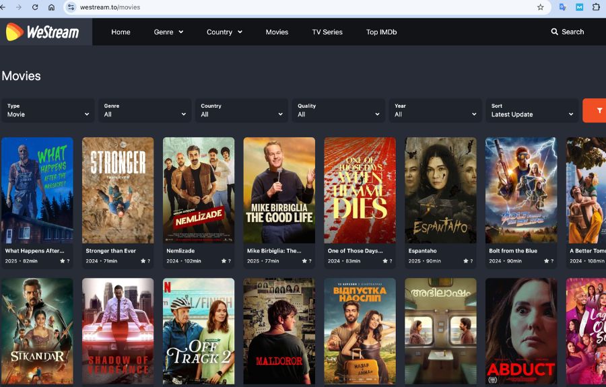Click the star rating on Espantaho
The height and width of the screenshot is (387, 606).
pyautogui.click(x=469, y=261)
